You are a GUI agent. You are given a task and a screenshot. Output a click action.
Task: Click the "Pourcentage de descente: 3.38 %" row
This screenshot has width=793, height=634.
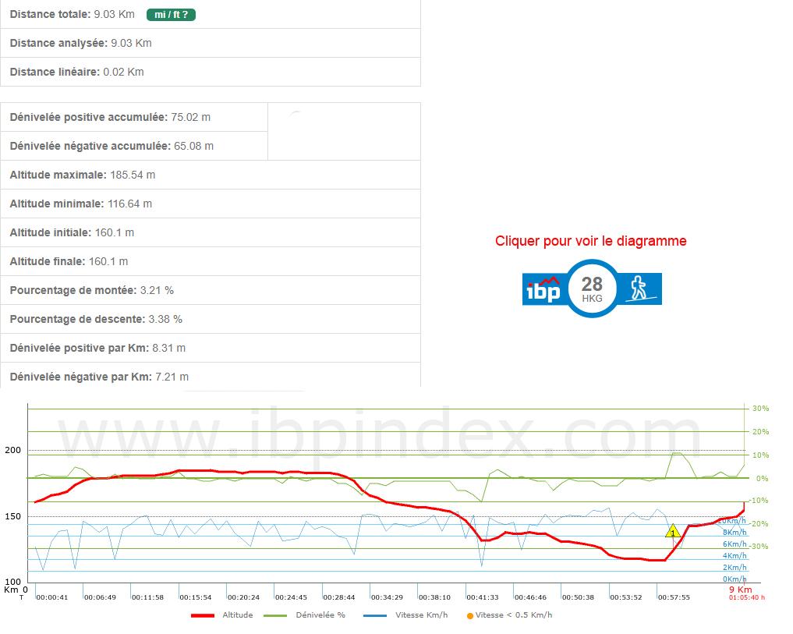coord(211,319)
